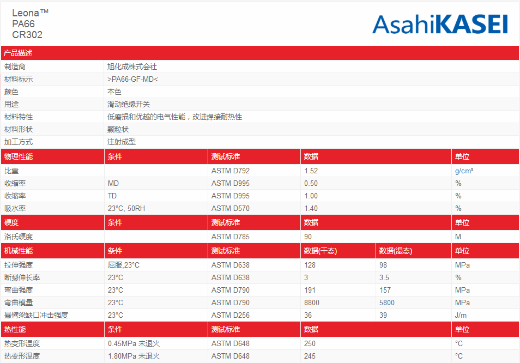Select the "J/m" unit cell
Screen dimensions: 520x363
pos(461,315)
